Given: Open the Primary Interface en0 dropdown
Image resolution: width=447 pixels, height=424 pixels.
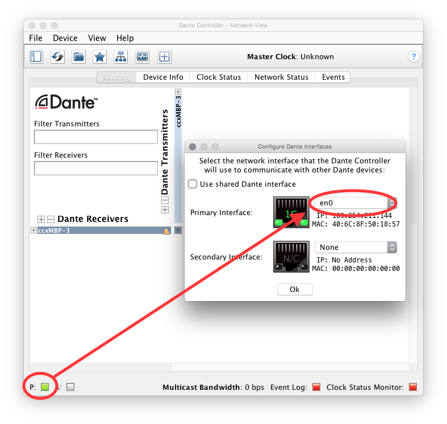Looking at the screenshot, I should pos(356,203).
